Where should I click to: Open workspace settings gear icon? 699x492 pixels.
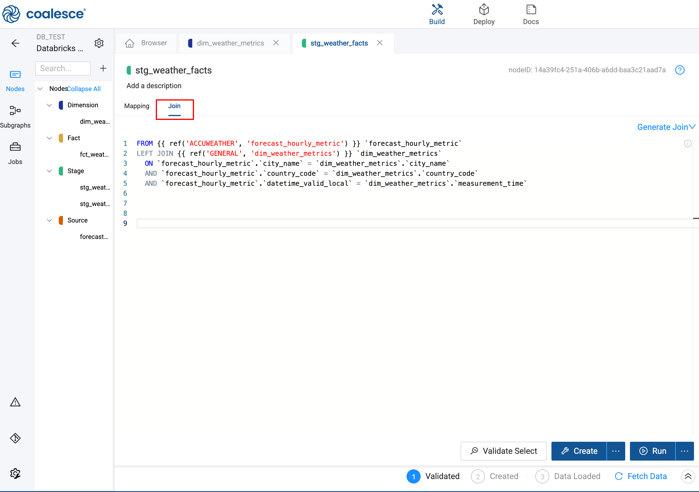click(x=99, y=43)
